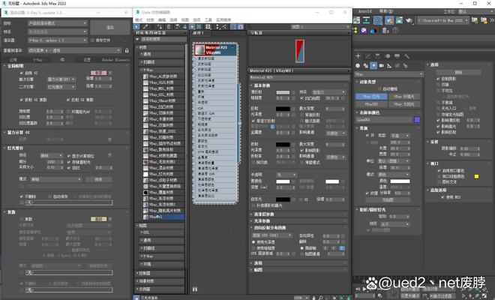Open the 二次引擎 dropdown
The image size is (495, 300).
click(x=61, y=87)
